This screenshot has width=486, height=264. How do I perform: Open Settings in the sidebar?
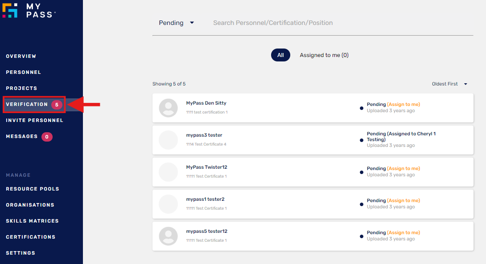[x=21, y=253]
